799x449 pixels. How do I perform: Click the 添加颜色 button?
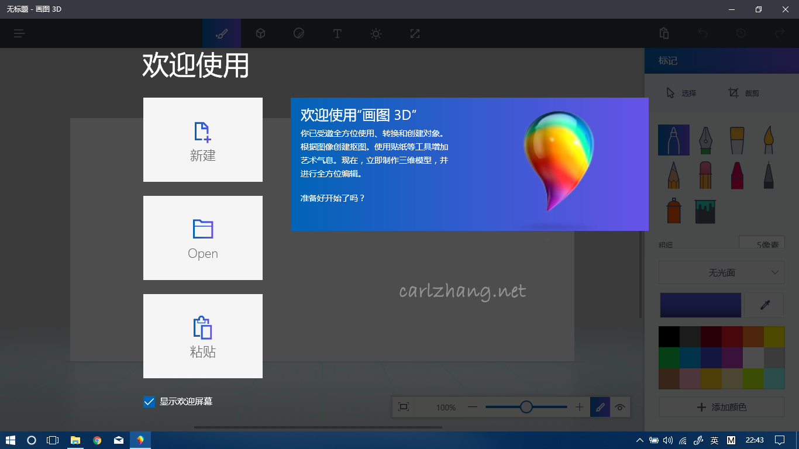721,406
